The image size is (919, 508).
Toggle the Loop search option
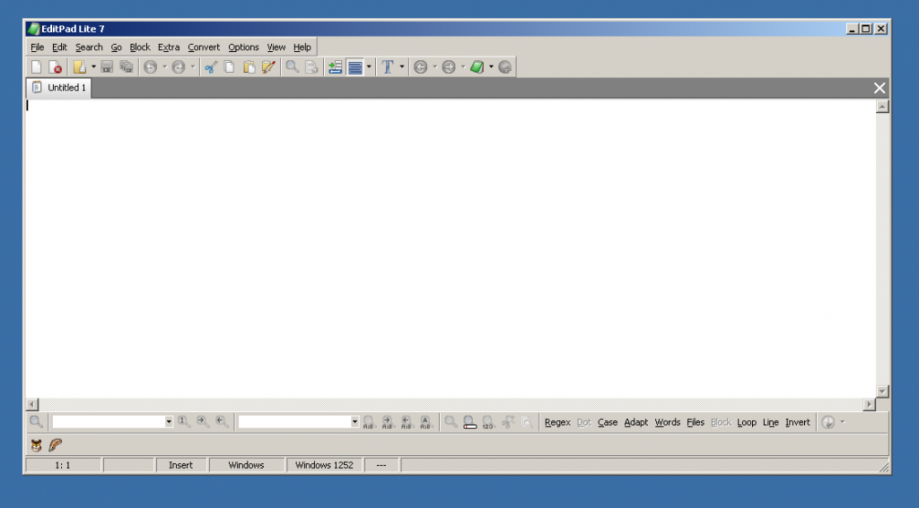(747, 423)
